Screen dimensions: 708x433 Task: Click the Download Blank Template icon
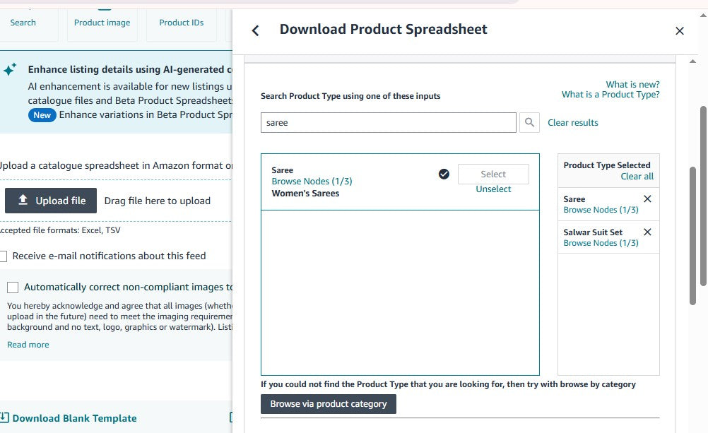(x=4, y=417)
